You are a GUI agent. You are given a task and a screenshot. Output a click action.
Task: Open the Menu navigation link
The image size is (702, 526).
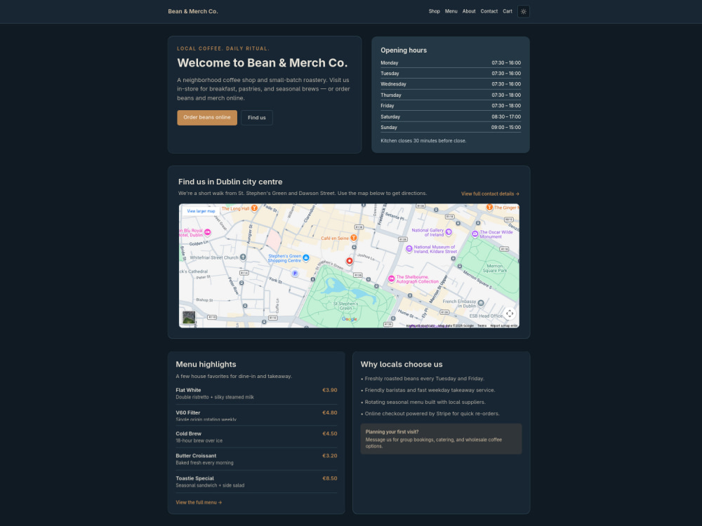451,12
